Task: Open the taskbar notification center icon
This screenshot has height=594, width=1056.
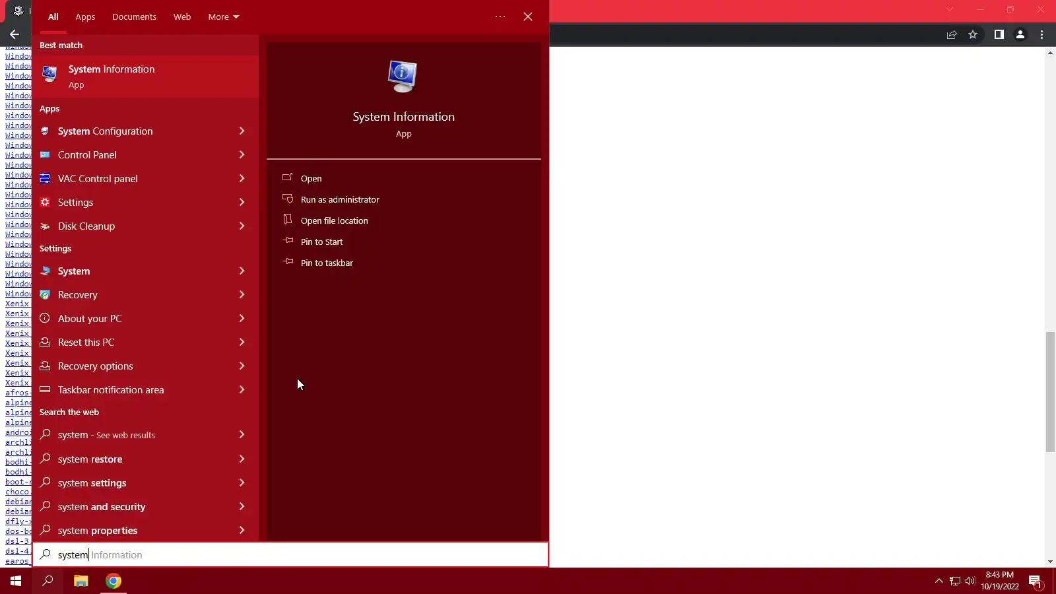Action: coord(1035,581)
